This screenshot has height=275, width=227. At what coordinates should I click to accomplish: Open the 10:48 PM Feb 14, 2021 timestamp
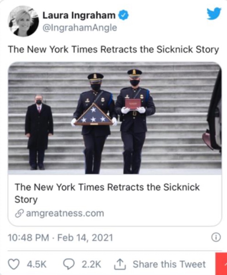point(61,238)
